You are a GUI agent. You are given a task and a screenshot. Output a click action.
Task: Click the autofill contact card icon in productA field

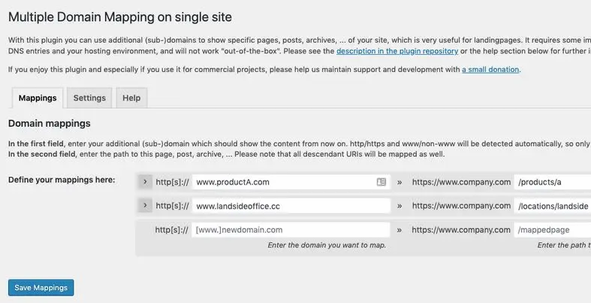[x=381, y=182]
